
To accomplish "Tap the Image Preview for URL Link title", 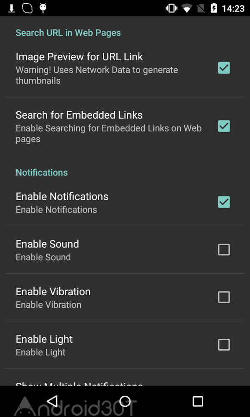I will 80,57.
